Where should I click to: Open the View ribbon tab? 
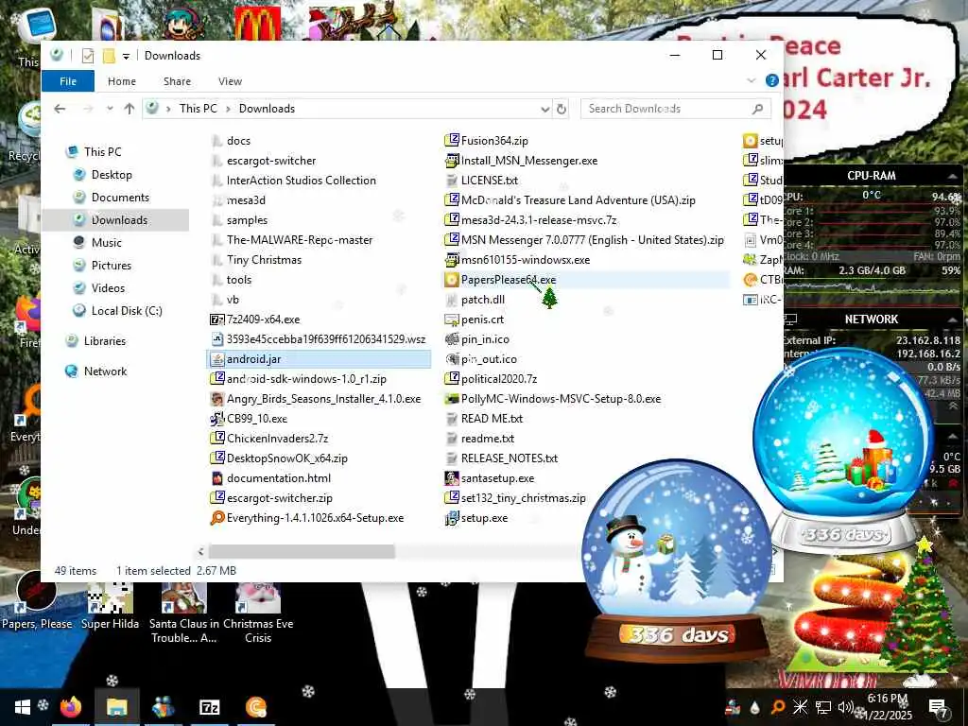[x=230, y=81]
